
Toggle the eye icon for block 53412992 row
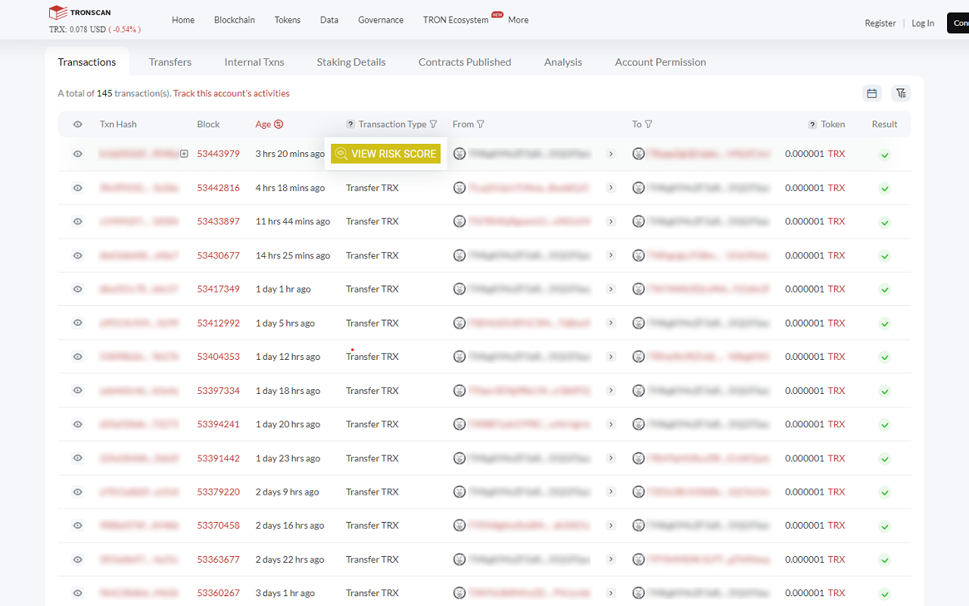(x=77, y=323)
